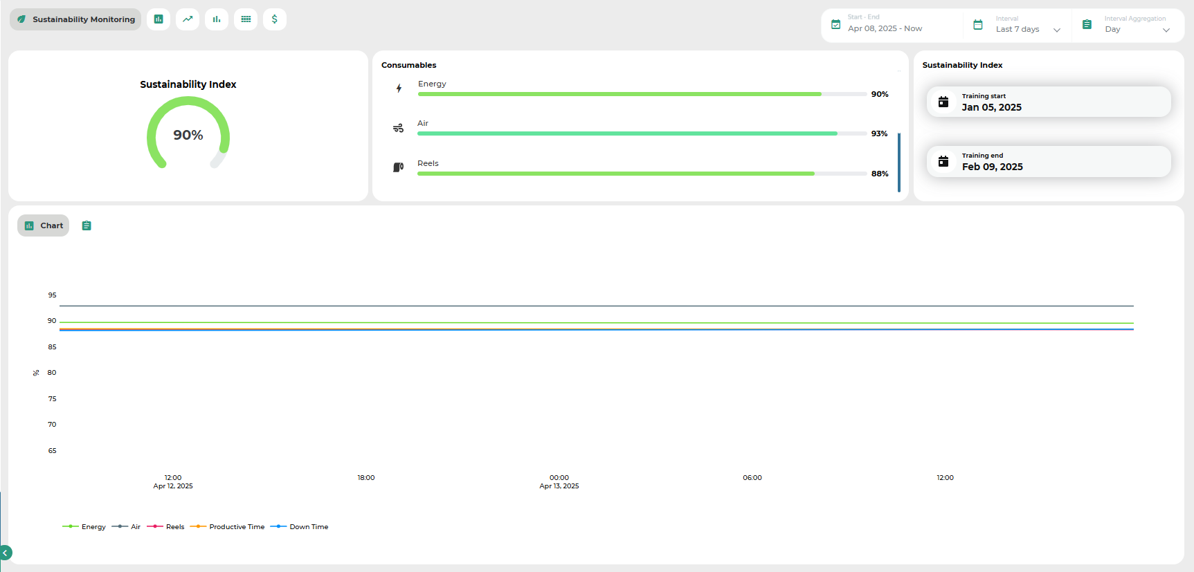
Task: Open the dollar cost view icon
Action: pyautogui.click(x=275, y=19)
